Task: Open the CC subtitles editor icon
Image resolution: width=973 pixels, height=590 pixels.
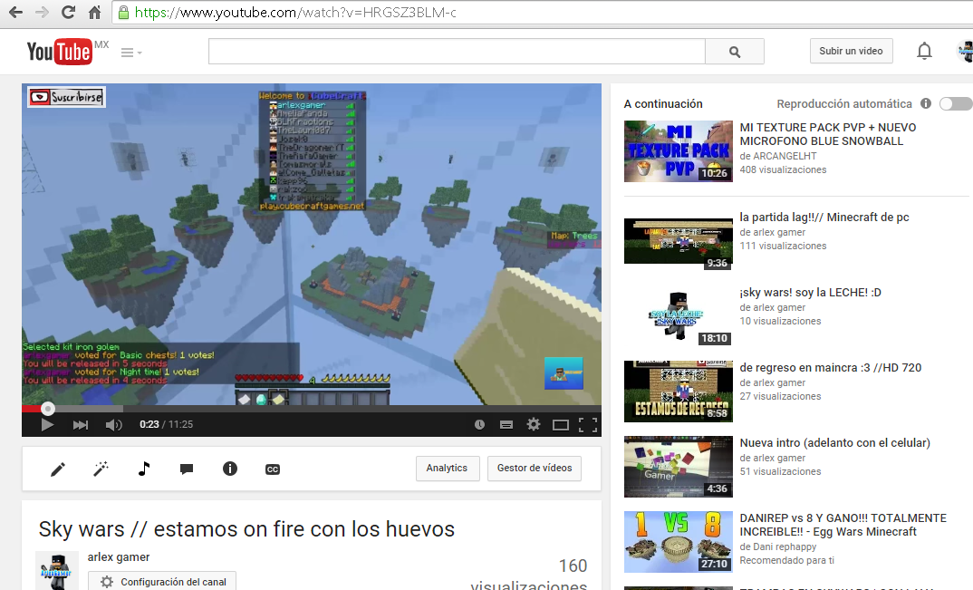Action: (x=273, y=469)
